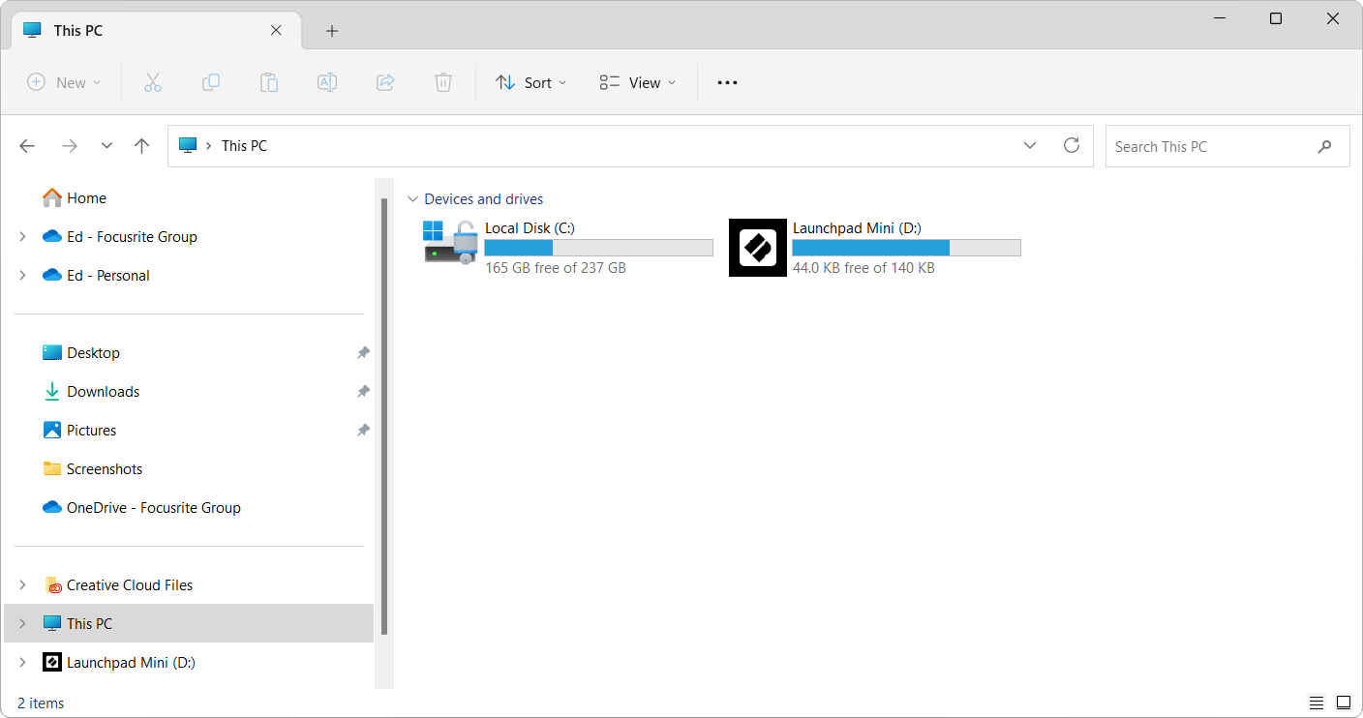Click the Copy icon in toolbar
1363x718 pixels.
pos(211,82)
